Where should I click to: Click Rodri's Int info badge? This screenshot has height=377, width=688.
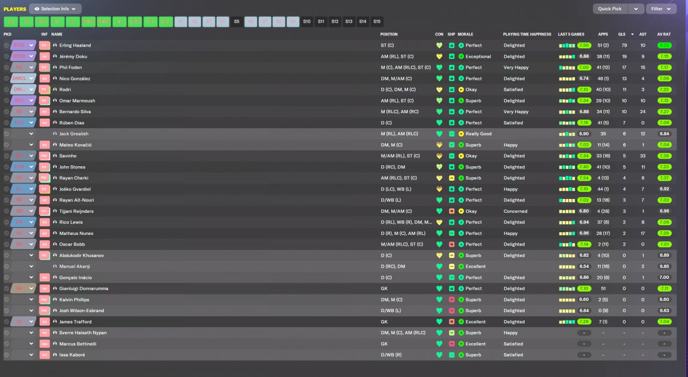45,90
